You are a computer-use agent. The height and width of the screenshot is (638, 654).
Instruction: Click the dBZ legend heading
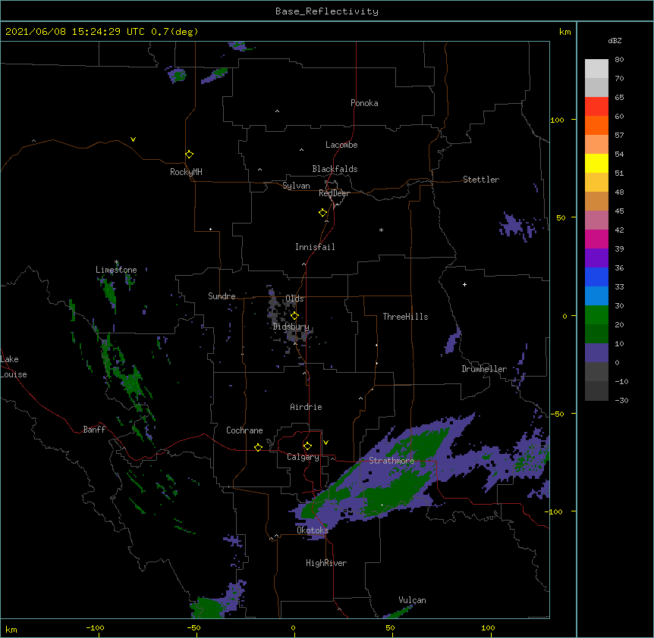click(x=615, y=41)
